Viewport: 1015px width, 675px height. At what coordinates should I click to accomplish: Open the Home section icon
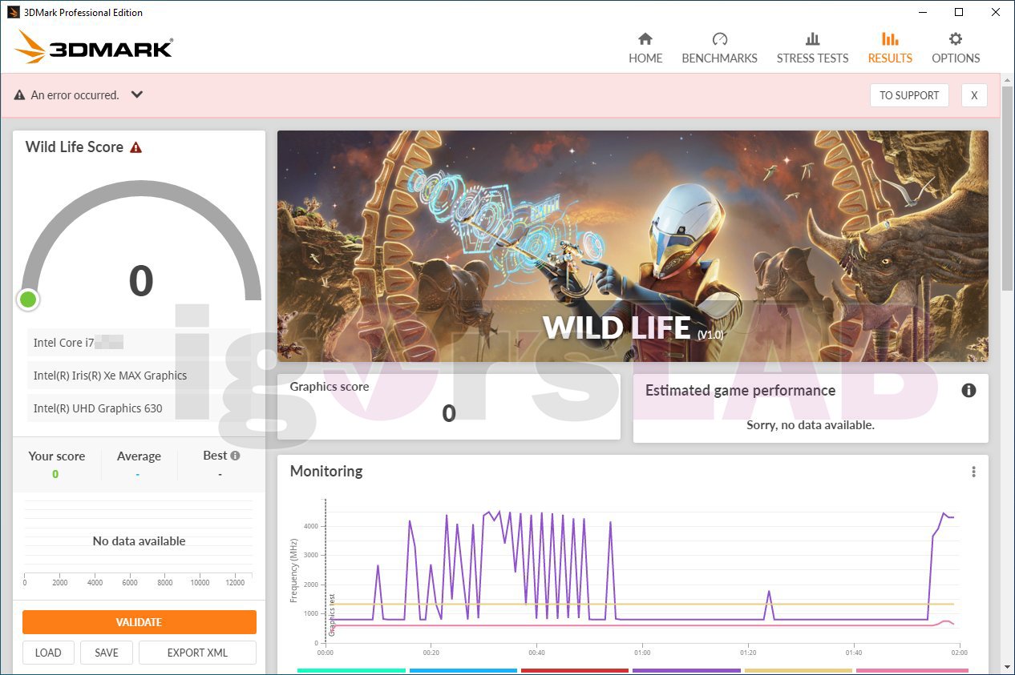(x=645, y=39)
